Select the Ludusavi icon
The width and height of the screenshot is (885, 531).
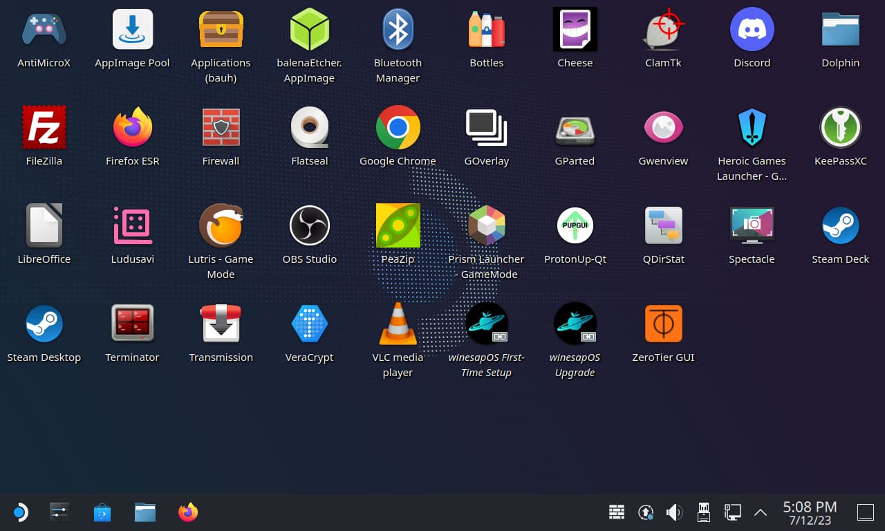[x=132, y=225]
